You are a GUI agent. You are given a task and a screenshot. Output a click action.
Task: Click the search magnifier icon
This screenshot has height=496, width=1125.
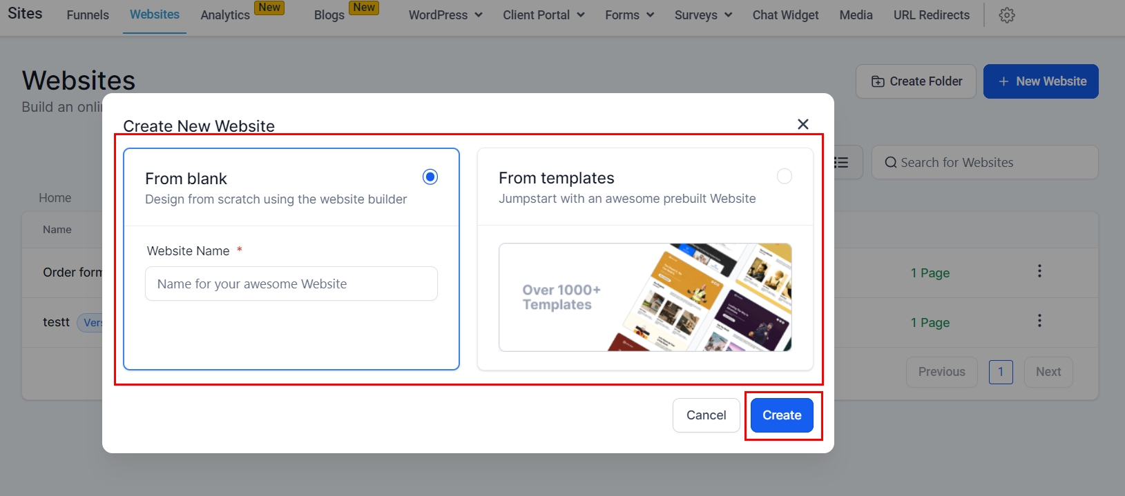[x=891, y=163]
